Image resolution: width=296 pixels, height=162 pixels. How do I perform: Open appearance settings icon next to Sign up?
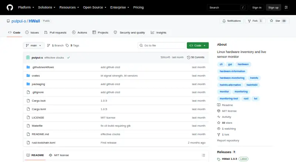pyautogui.click(x=286, y=7)
